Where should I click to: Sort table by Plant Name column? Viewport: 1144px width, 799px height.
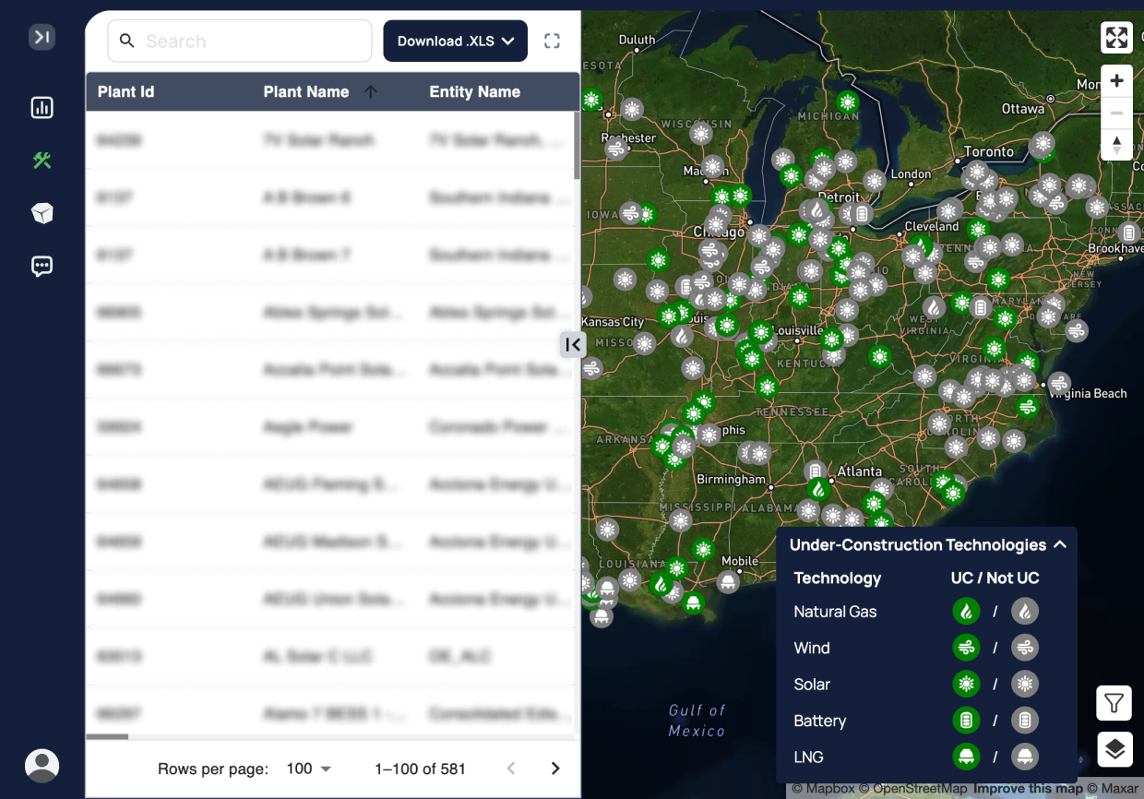click(x=306, y=92)
